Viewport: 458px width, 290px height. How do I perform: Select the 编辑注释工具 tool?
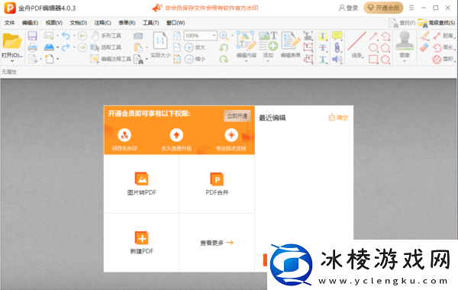pos(111,59)
